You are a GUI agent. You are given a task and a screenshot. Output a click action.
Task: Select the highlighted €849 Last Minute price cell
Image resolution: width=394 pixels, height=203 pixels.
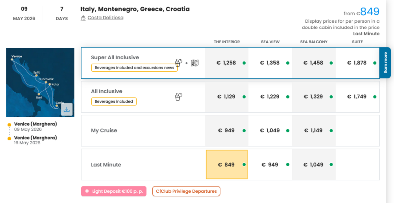pyautogui.click(x=227, y=164)
